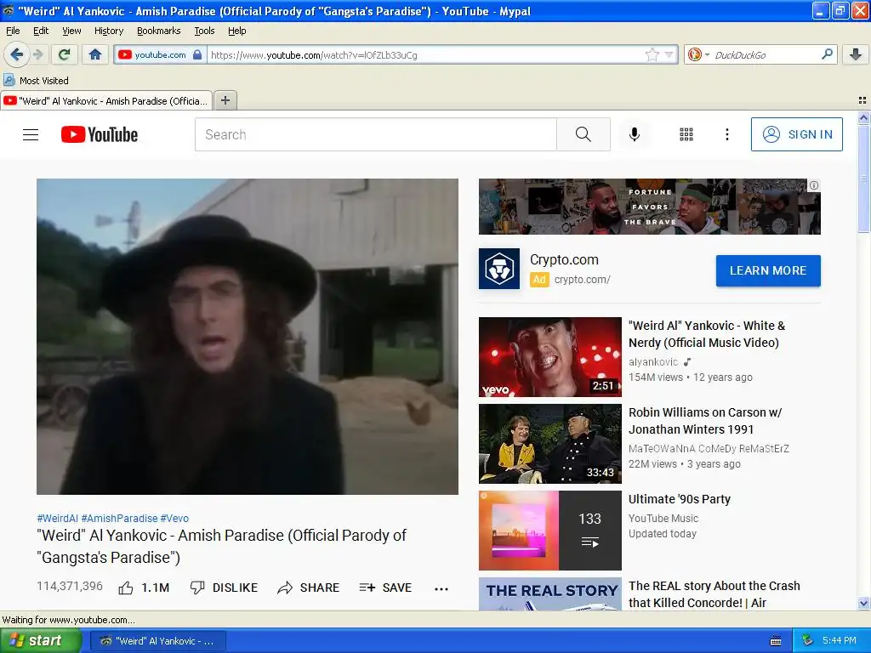Click SAVE to playlist button
Viewport: 871px width, 653px height.
pos(385,588)
